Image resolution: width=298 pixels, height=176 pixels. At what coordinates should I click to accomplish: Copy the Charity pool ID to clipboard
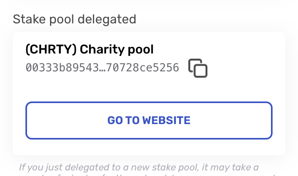197,68
